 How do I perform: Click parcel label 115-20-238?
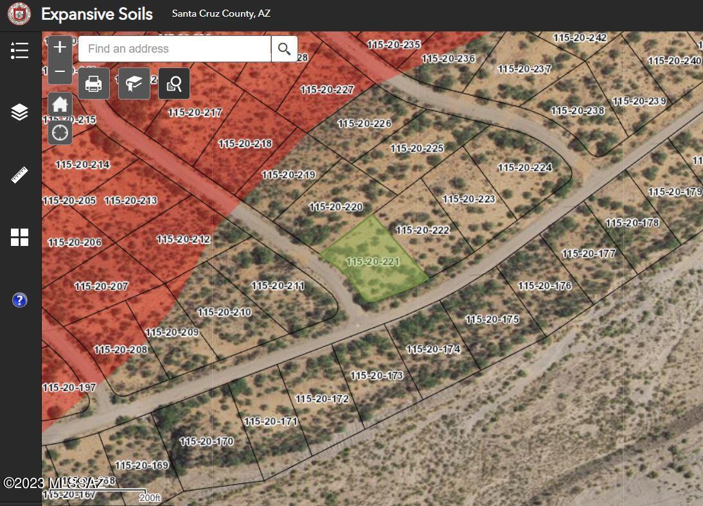[578, 110]
